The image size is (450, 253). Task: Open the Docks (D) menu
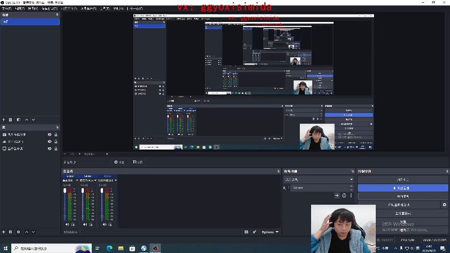coord(49,8)
